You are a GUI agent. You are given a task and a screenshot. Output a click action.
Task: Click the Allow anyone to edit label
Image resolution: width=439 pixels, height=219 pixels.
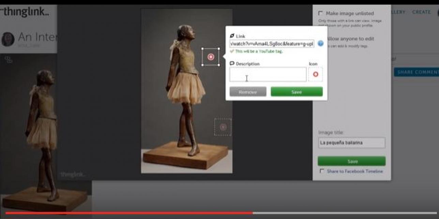(350, 39)
